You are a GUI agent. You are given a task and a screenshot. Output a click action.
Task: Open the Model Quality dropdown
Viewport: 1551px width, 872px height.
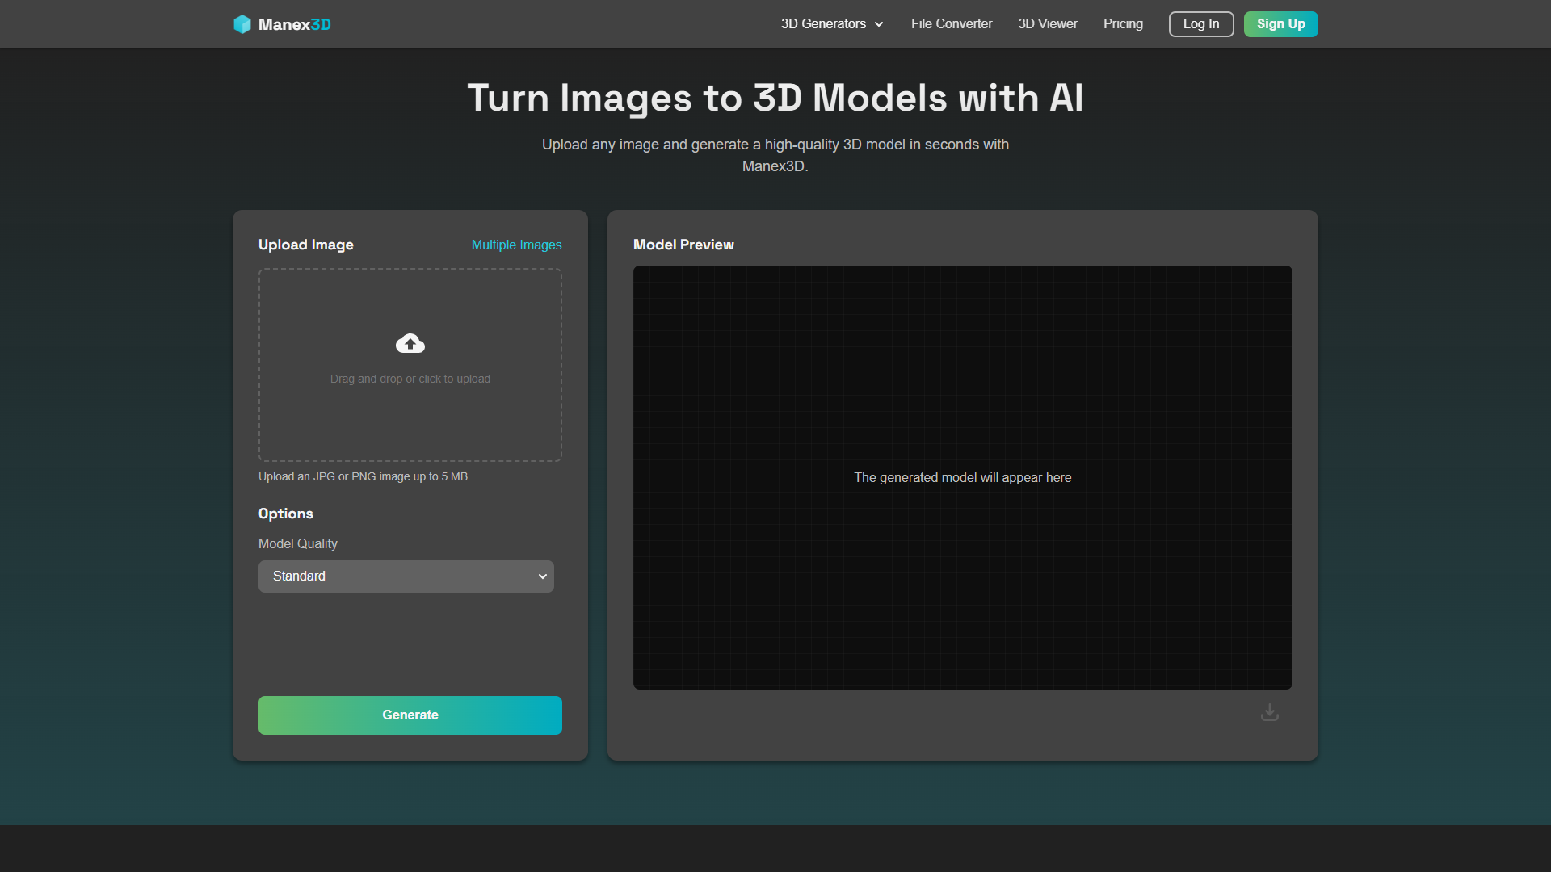point(406,576)
